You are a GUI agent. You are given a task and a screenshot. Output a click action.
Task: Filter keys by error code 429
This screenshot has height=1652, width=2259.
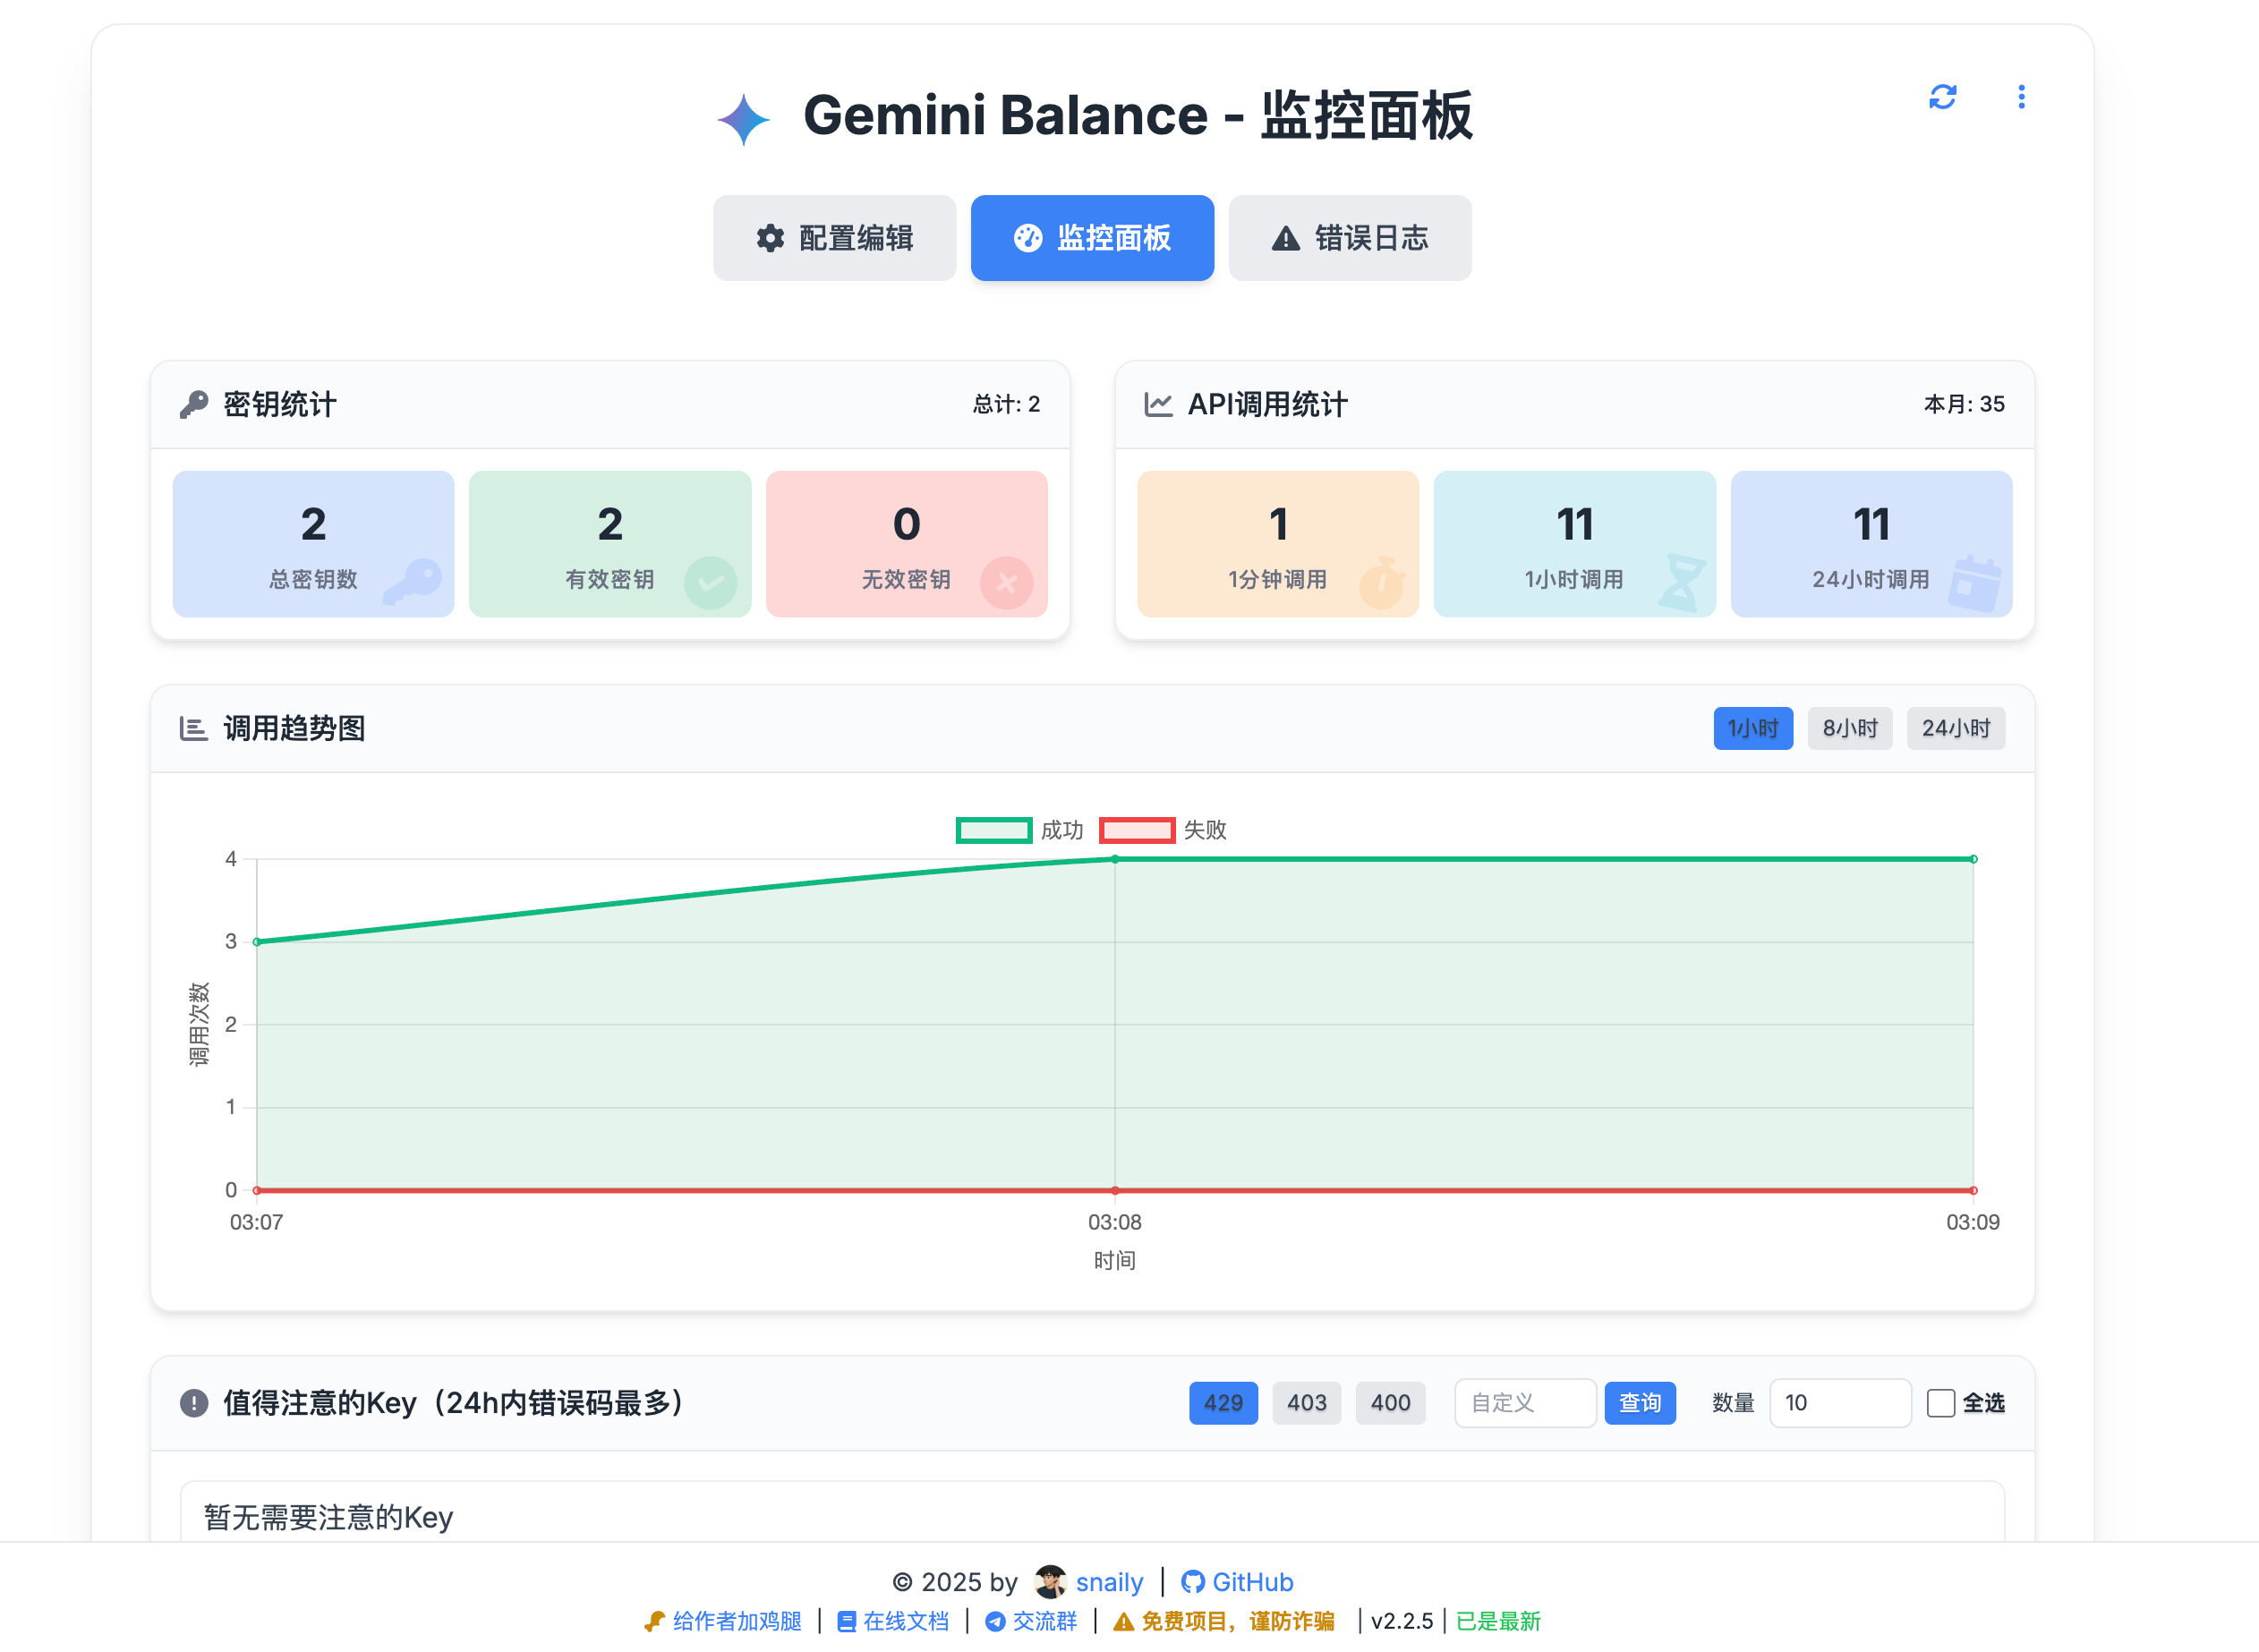[1223, 1403]
